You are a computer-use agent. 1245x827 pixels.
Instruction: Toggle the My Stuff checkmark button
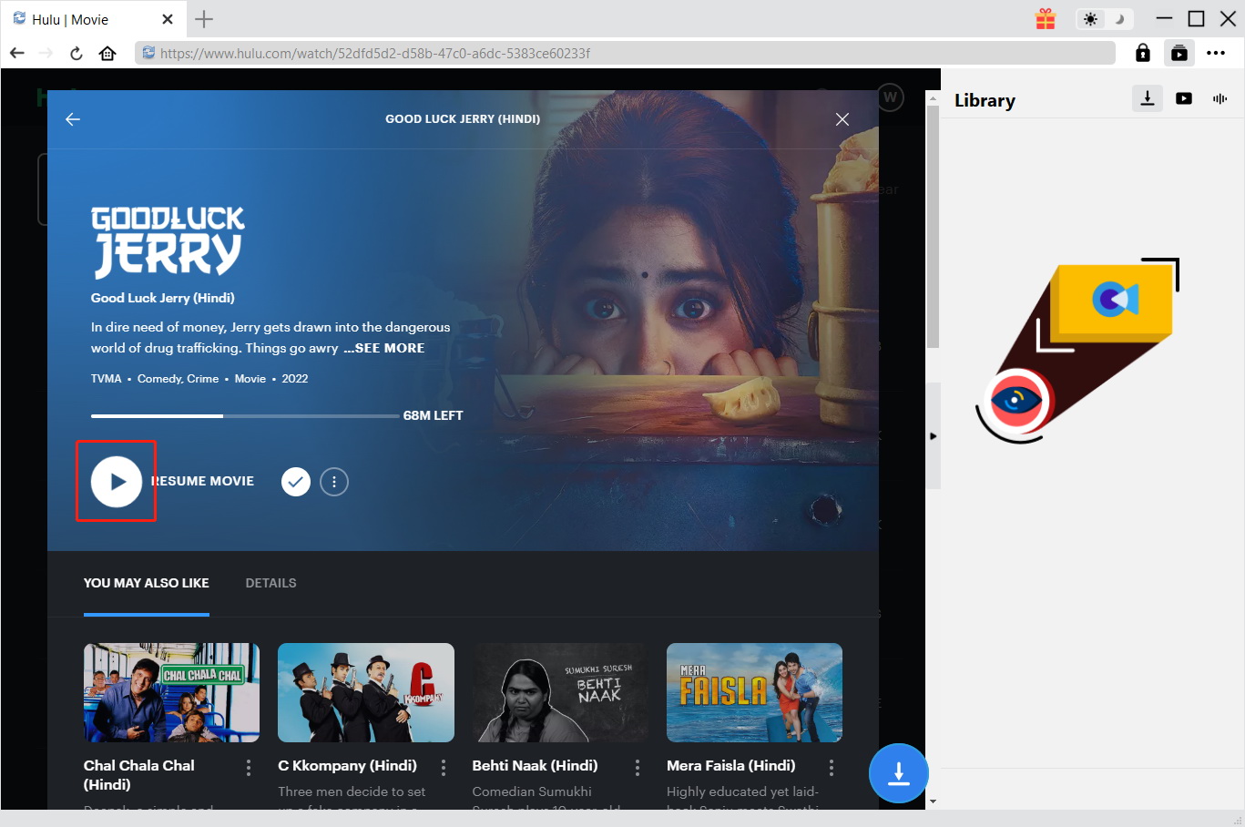point(296,481)
